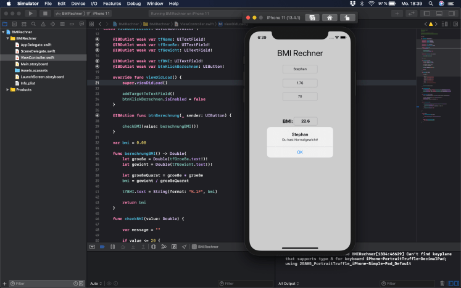
Task: Tap OK in the Stephan alert
Action: 300,152
